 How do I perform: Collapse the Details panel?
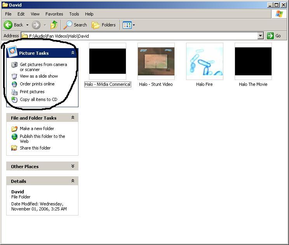pyautogui.click(x=73, y=181)
